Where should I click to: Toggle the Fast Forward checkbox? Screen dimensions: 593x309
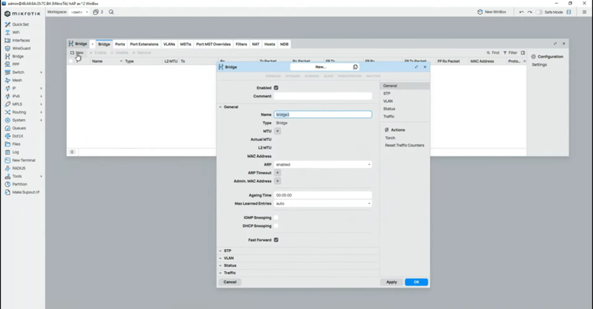(x=276, y=240)
